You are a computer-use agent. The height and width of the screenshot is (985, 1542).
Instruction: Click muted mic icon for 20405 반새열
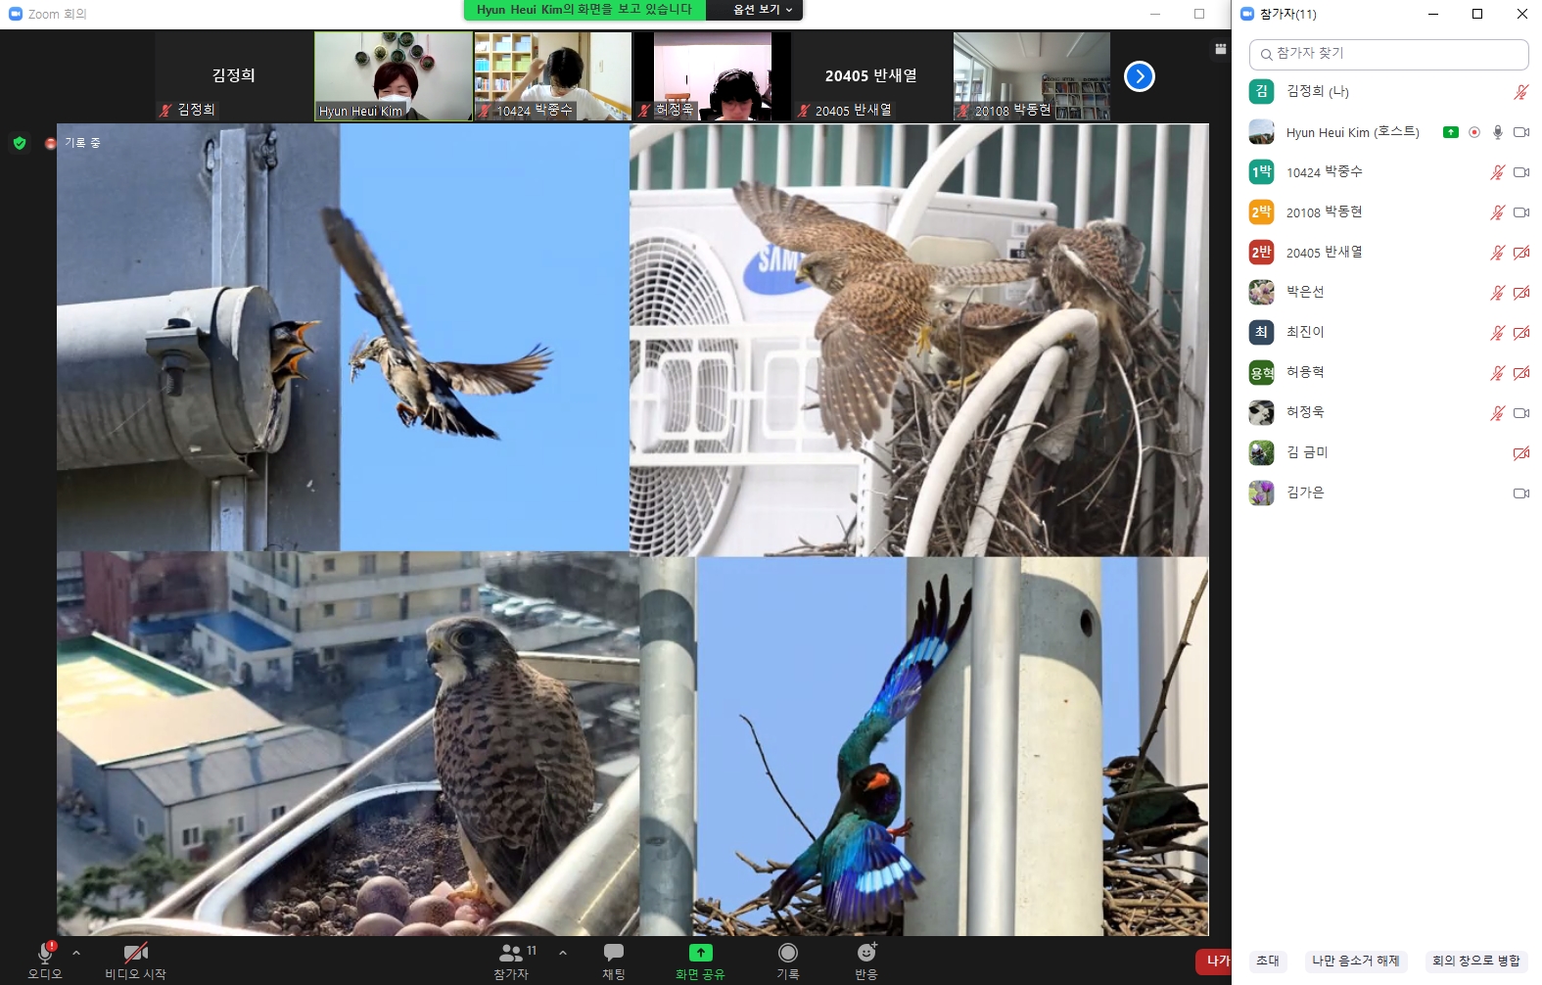[x=1498, y=253]
